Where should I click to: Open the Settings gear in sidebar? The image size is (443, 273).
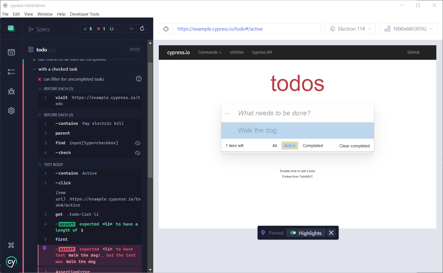pyautogui.click(x=11, y=111)
